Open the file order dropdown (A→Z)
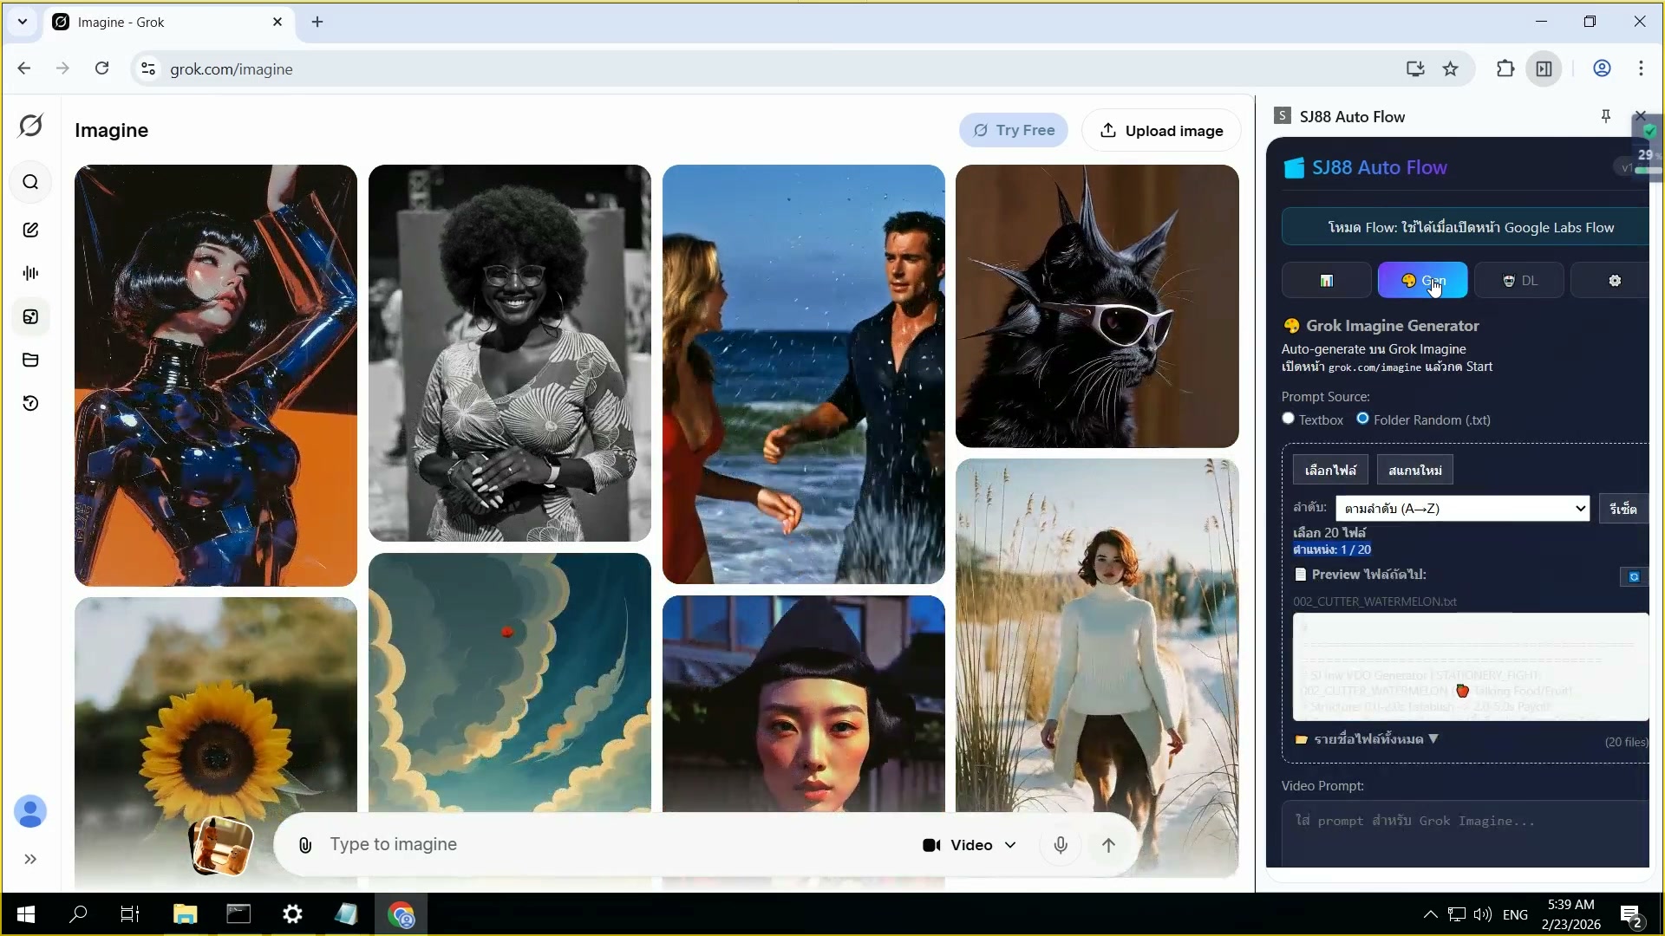 click(1462, 509)
